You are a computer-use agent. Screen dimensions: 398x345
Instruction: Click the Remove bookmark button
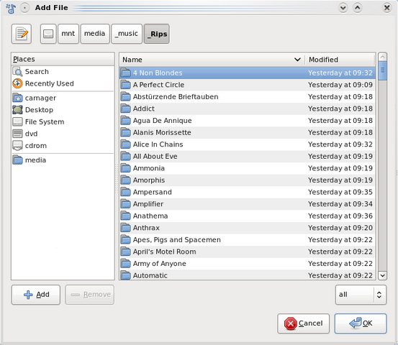90,295
